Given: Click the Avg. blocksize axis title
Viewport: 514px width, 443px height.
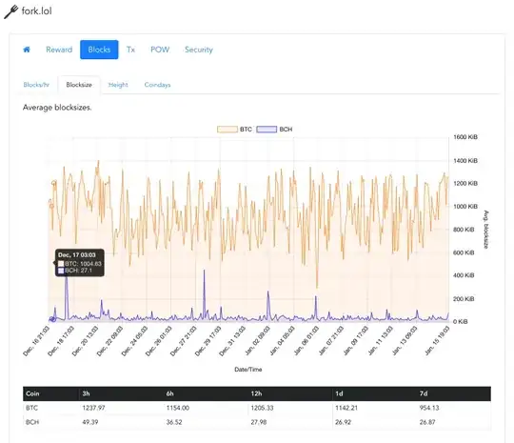Looking at the screenshot, I should point(485,230).
